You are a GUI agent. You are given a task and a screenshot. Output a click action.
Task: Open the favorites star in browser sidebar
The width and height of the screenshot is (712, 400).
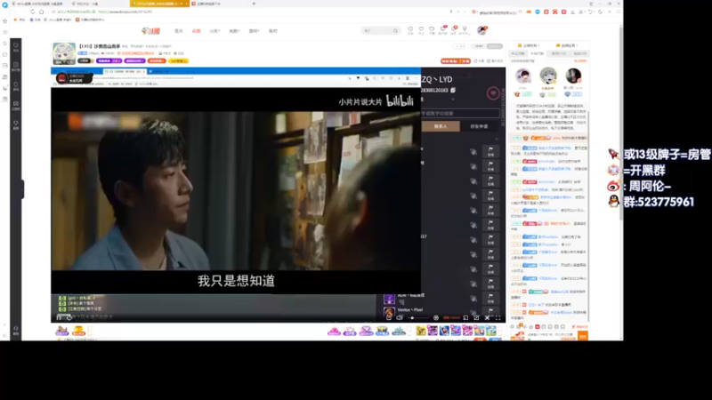tap(5, 21)
